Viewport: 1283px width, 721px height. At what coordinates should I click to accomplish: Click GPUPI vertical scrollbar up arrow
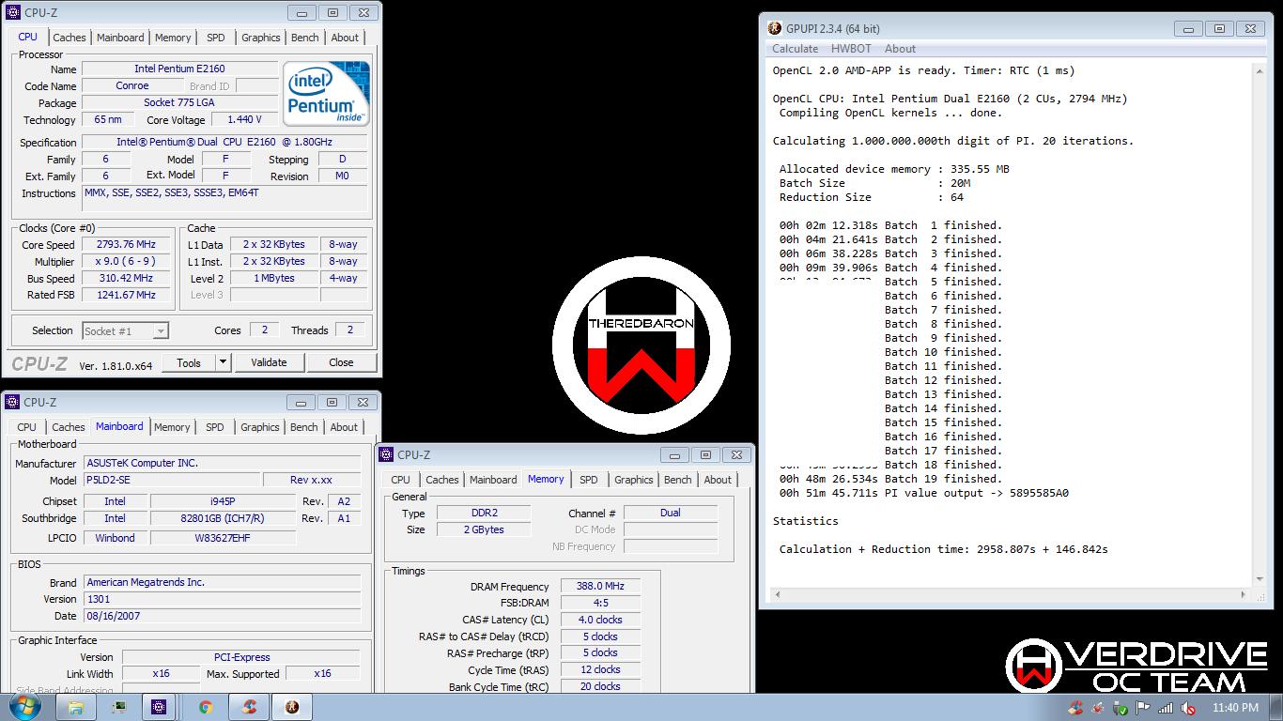(x=1260, y=70)
